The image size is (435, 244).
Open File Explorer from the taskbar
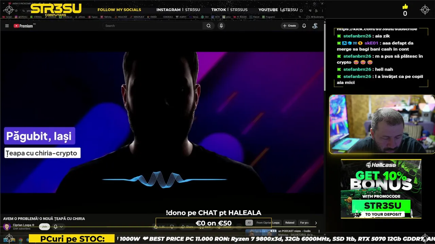click(x=13, y=240)
